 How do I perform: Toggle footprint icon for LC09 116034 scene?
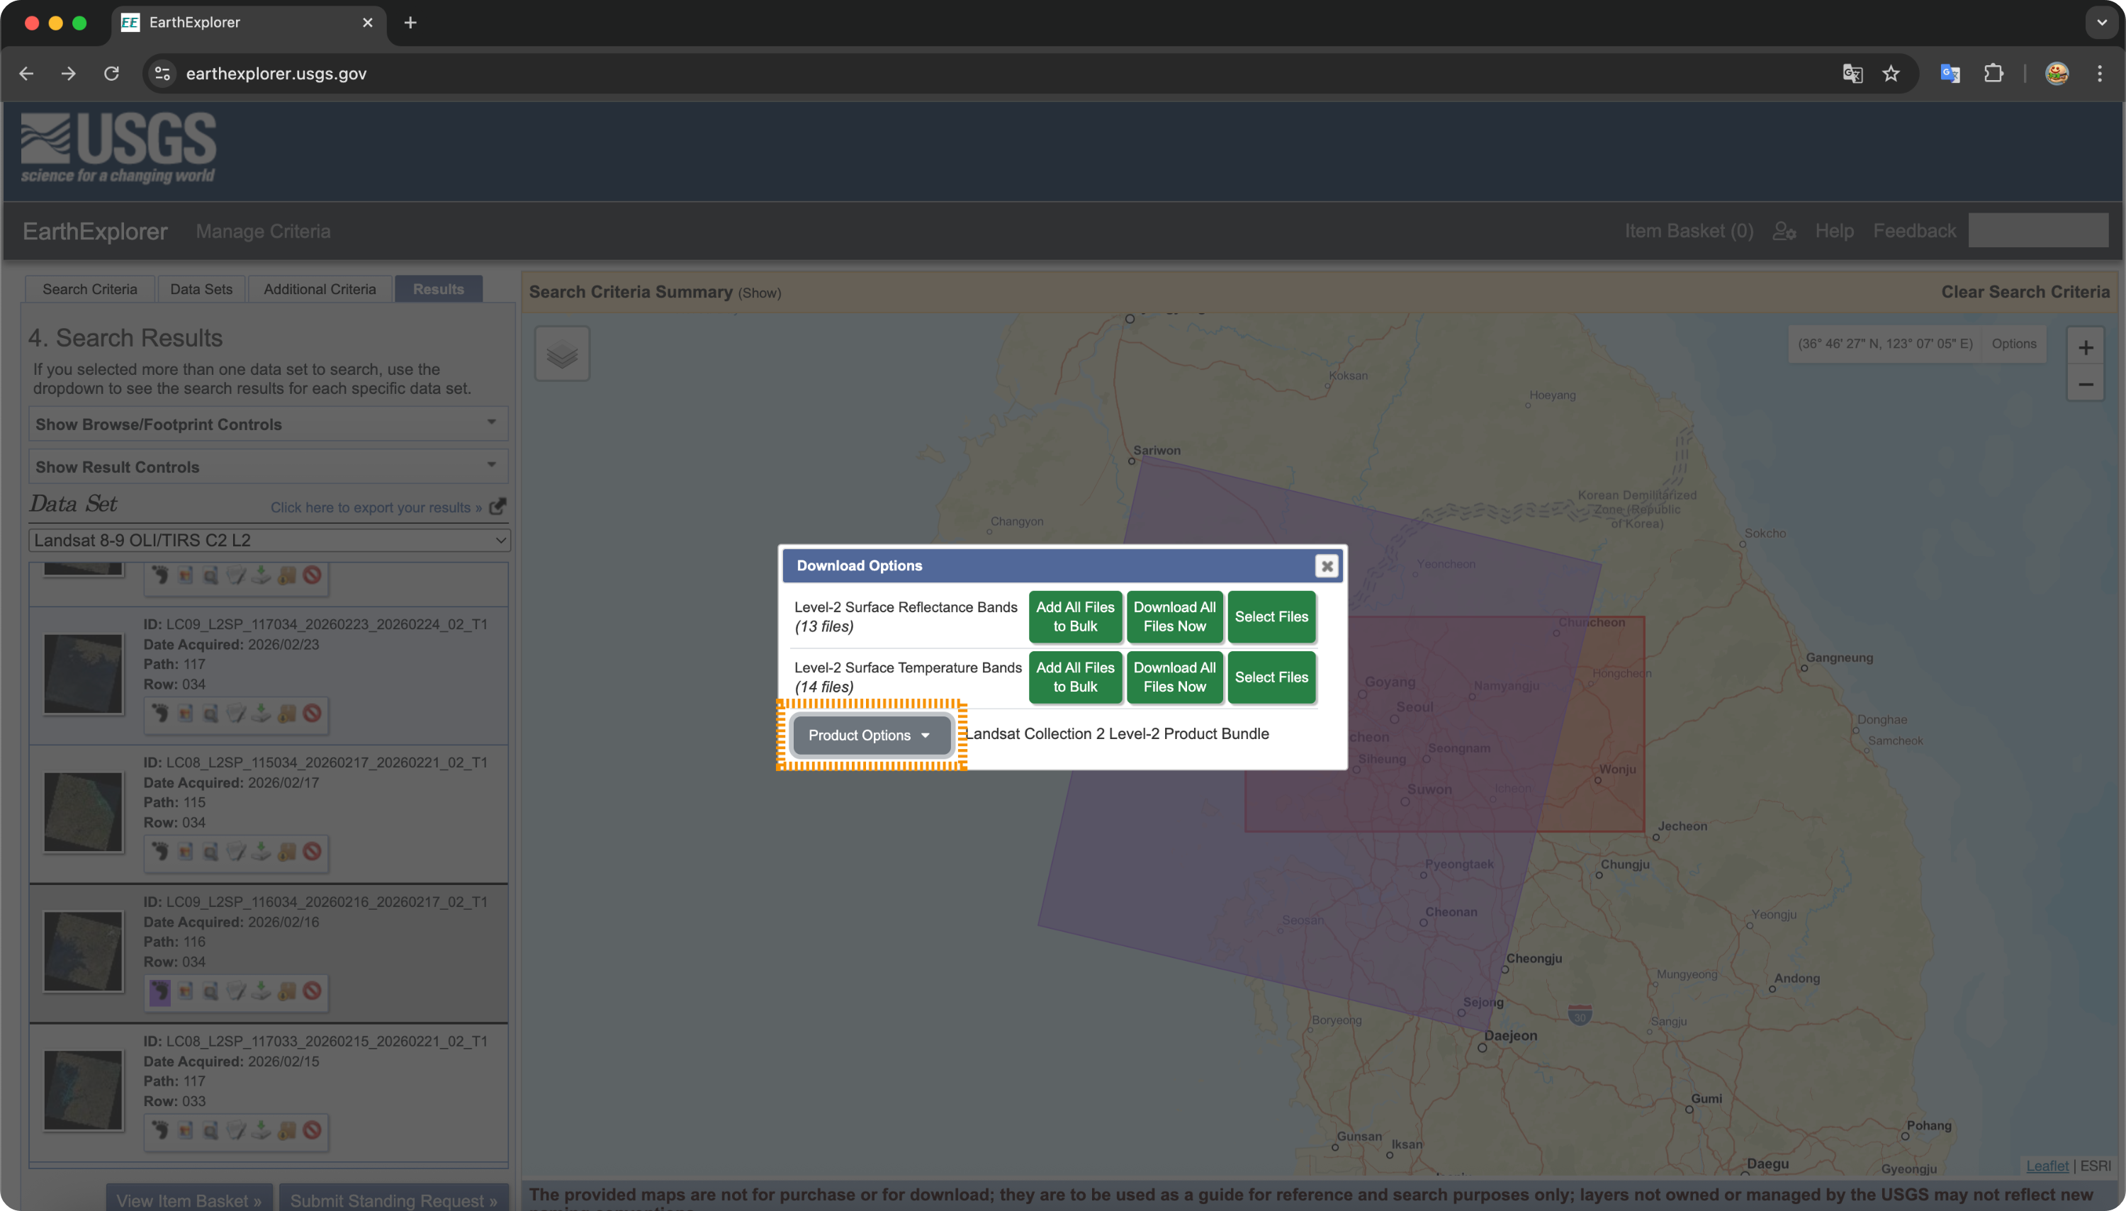(159, 991)
